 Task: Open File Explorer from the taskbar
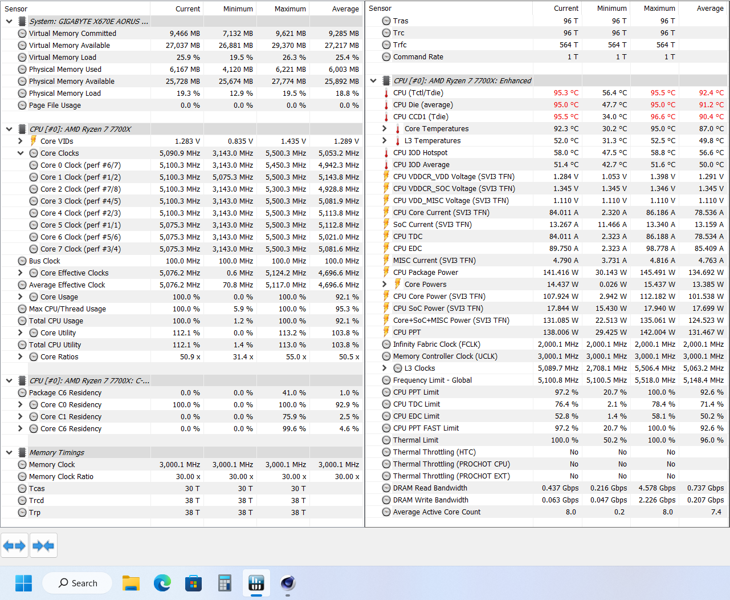131,583
